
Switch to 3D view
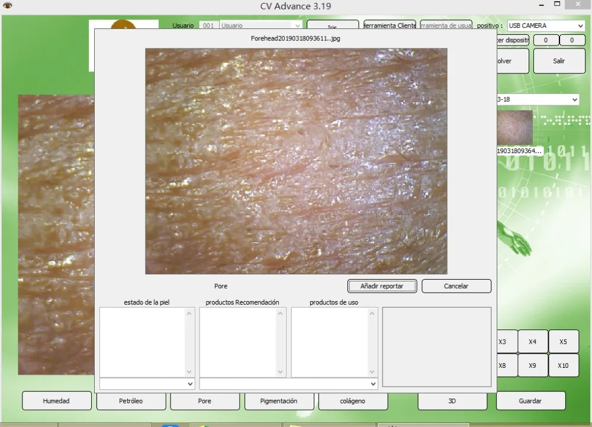tap(452, 400)
